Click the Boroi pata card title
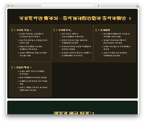This screenshot has height=123, width=145. pos(24,30)
